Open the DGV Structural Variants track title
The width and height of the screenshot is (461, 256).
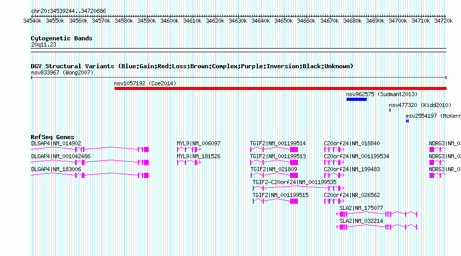pos(192,66)
